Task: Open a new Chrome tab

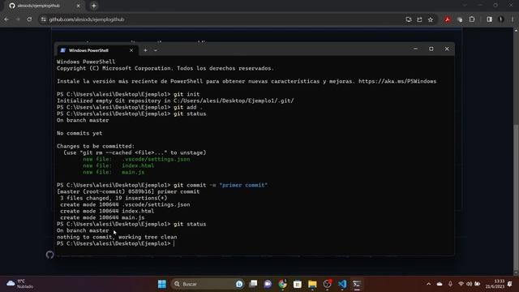Action: pos(94,6)
